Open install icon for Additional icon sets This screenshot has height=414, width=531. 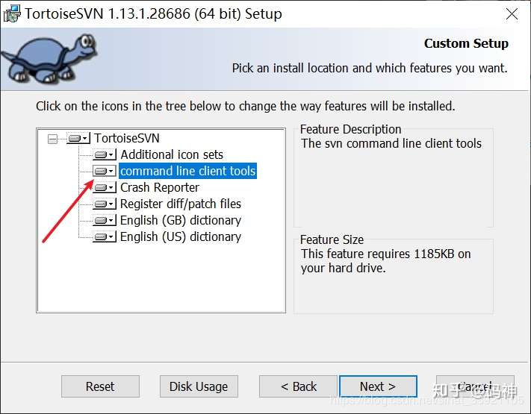click(x=105, y=154)
